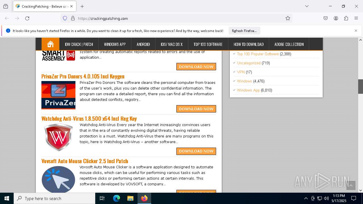363x204 pixels.
Task: Click Download Now for PrivaZer Pro Donors
Action: (x=196, y=109)
